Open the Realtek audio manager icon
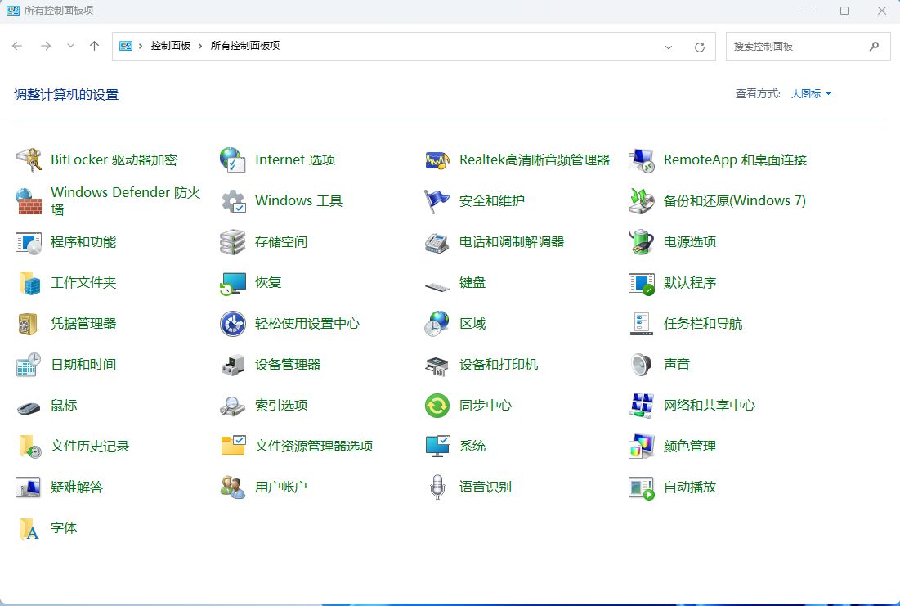Screen dimensions: 900x606 437,159
